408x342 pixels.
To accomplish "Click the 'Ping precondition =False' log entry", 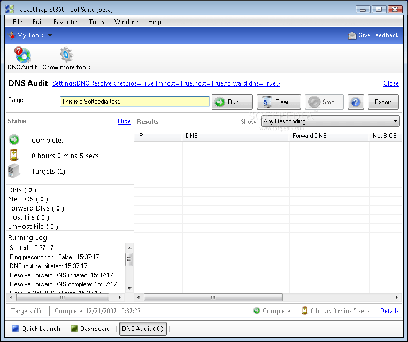I will click(54, 256).
